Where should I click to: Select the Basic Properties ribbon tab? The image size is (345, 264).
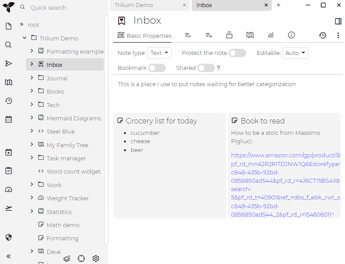click(144, 36)
